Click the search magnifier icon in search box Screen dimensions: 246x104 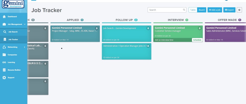tap(184, 10)
